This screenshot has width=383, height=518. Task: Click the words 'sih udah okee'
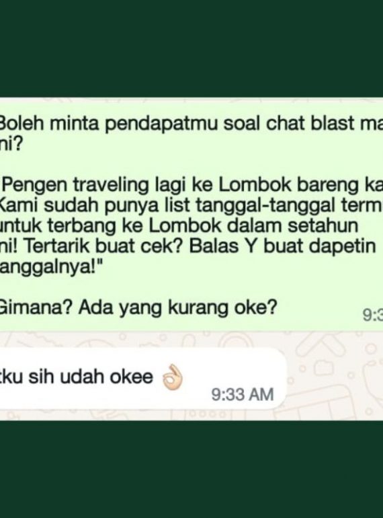91,377
